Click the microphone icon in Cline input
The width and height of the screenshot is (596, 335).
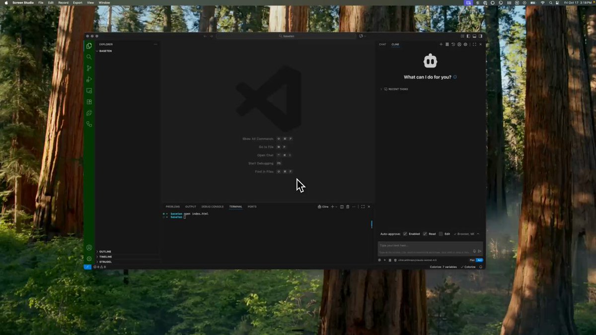[474, 251]
